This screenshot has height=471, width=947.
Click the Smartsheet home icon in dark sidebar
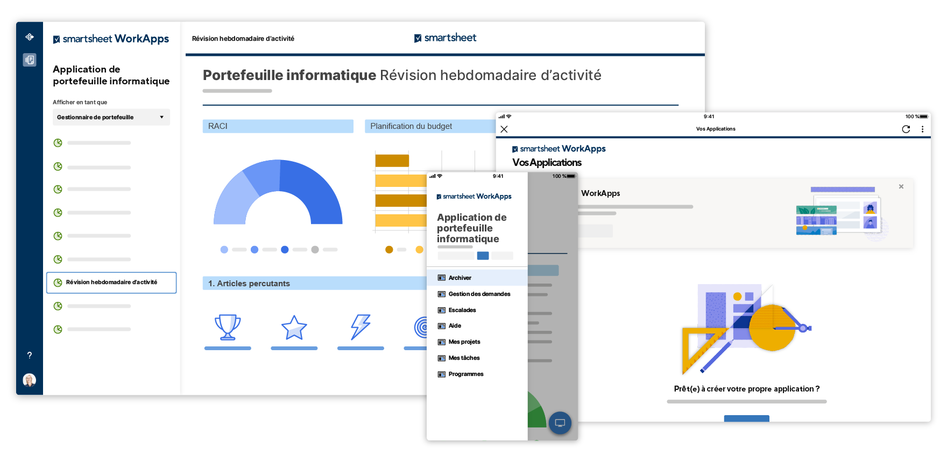[x=30, y=37]
